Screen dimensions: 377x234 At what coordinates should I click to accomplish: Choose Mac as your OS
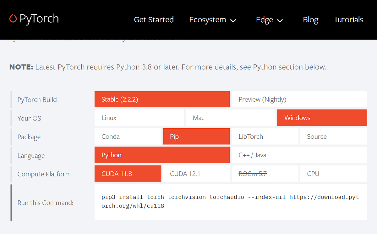coord(231,118)
